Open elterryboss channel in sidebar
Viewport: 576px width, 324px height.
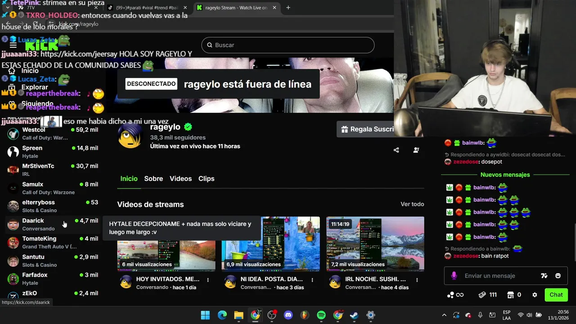pos(53,206)
